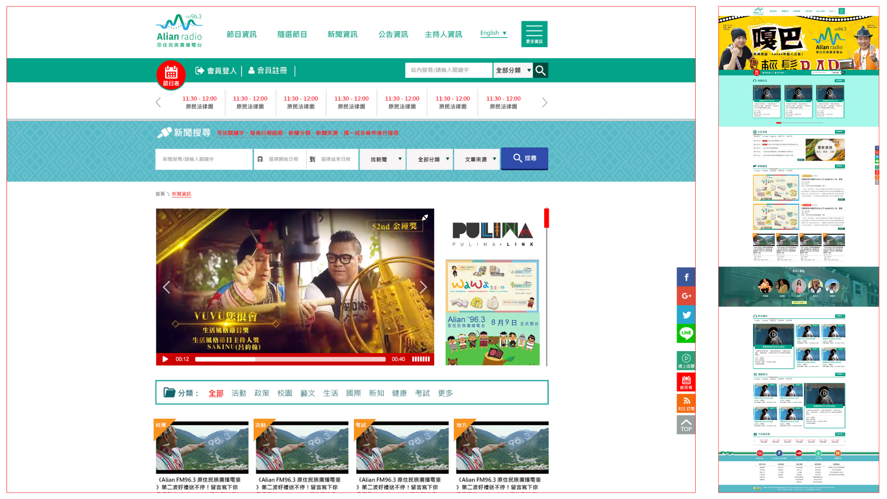
Task: Click the WaWa 生活小物 banner
Action: click(492, 286)
